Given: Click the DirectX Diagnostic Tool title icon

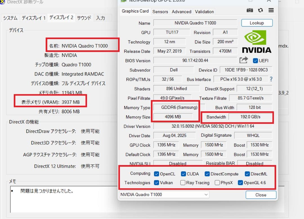Looking at the screenshot, I should pyautogui.click(x=2, y=2).
